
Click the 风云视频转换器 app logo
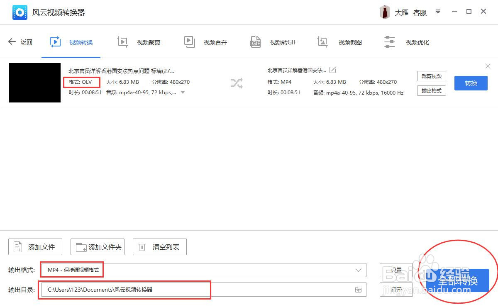[20, 12]
